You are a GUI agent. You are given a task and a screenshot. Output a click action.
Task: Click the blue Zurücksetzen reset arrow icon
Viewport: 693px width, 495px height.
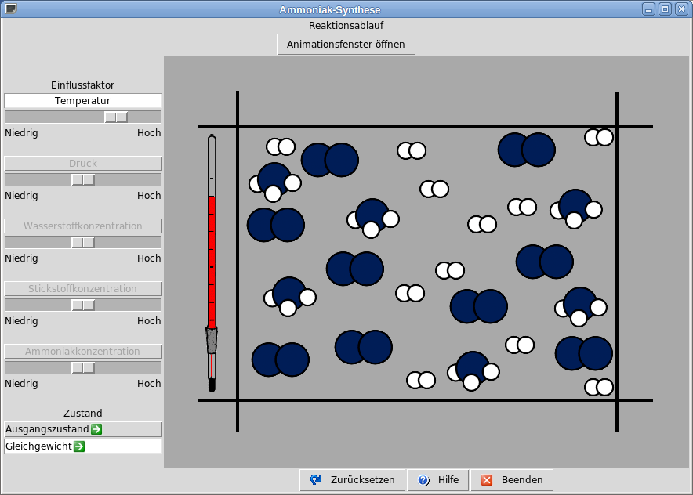pyautogui.click(x=316, y=480)
